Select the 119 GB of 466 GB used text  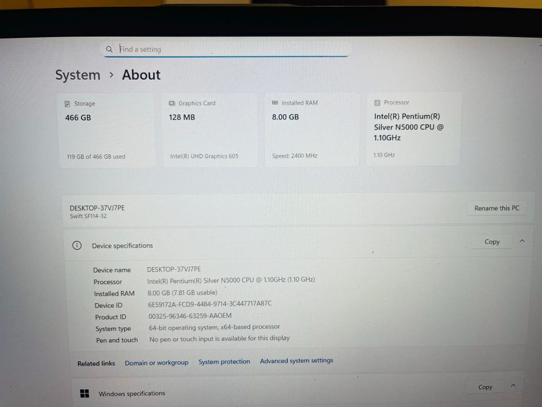(96, 157)
